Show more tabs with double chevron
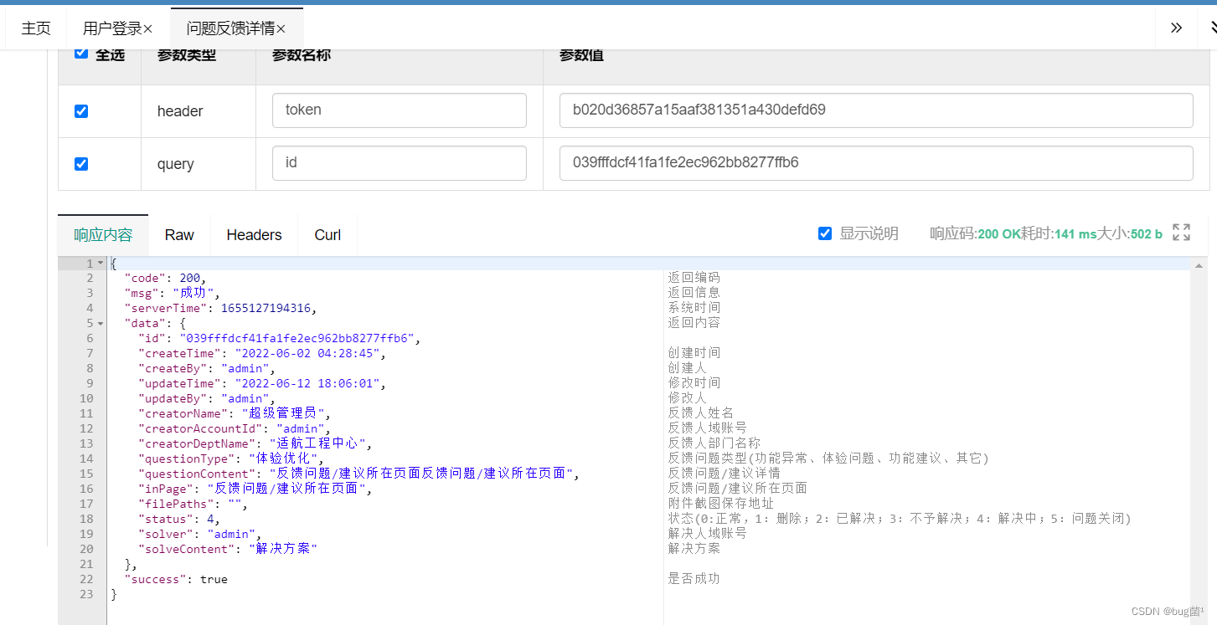The width and height of the screenshot is (1217, 625). click(x=1176, y=28)
